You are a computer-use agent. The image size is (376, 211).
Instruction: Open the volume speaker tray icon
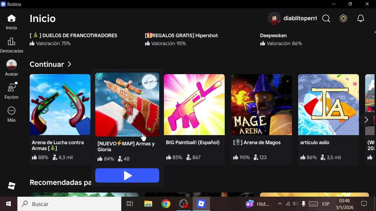296,204
